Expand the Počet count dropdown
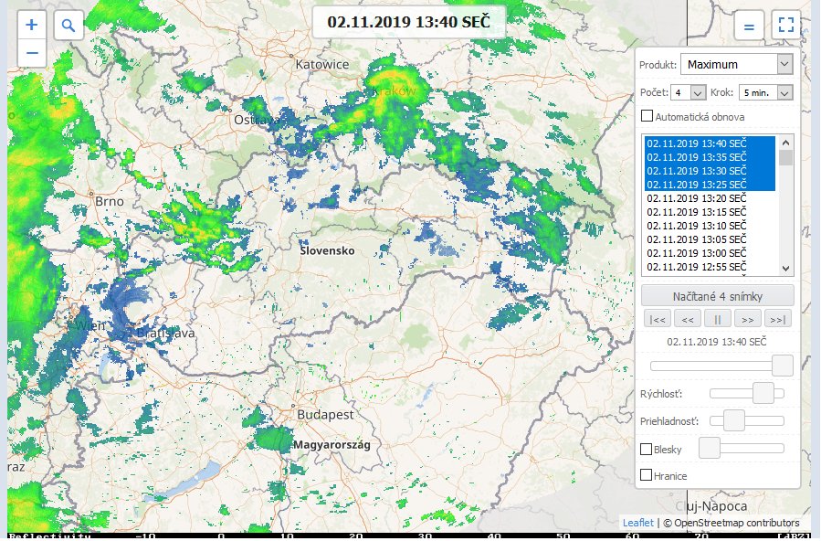821x541 pixels. pyautogui.click(x=689, y=92)
